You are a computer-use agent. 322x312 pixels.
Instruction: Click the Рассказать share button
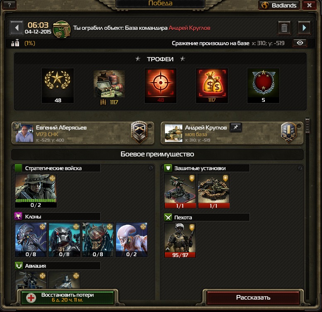coord(253,298)
